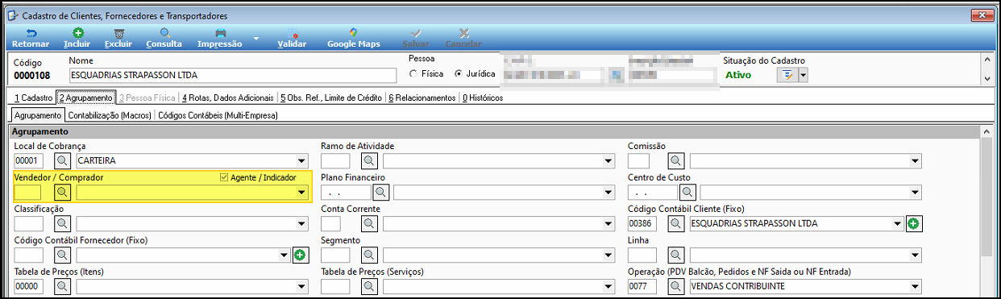This screenshot has height=299, width=1001.
Task: Open the 6 Relacionamentos tab
Action: click(422, 98)
